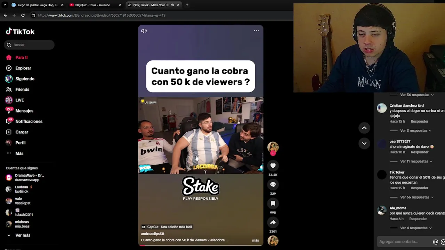Expand Ver 36 respuestas
The image size is (445, 250).
click(x=416, y=95)
